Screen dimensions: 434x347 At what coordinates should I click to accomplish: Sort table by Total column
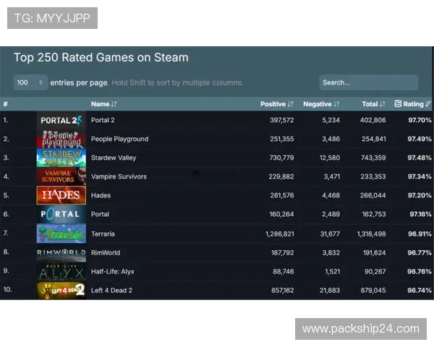point(374,104)
